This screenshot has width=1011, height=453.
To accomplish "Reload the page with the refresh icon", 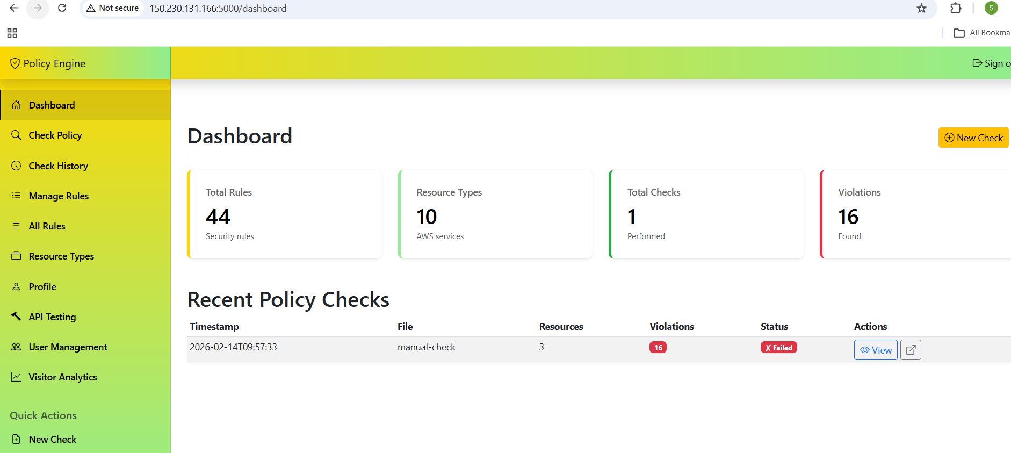I will pos(62,8).
